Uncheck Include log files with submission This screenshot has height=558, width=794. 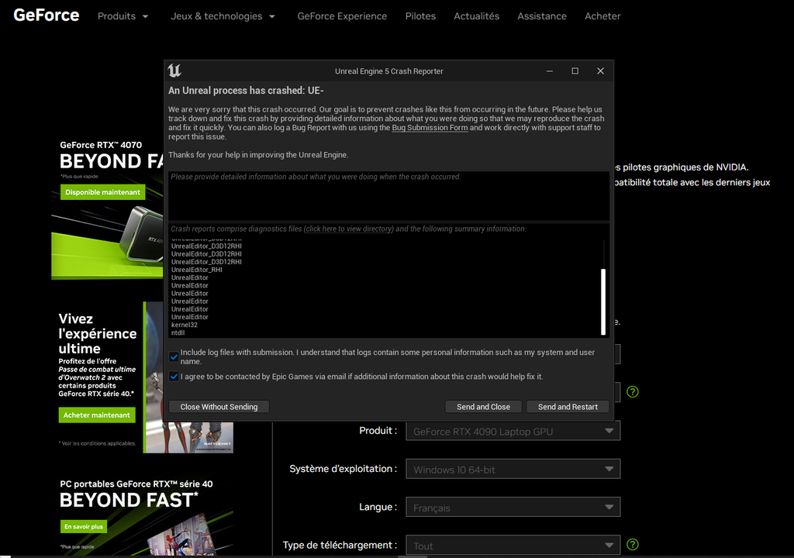[174, 357]
